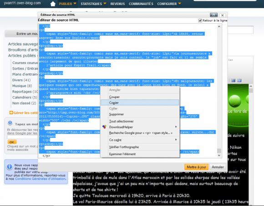Click the DownloadHelper colored balls icon
The width and height of the screenshot is (264, 206).
click(x=104, y=127)
